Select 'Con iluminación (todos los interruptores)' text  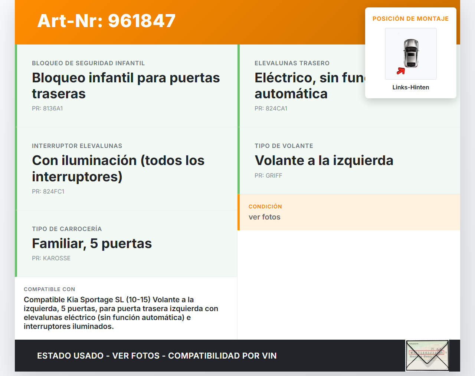point(118,169)
